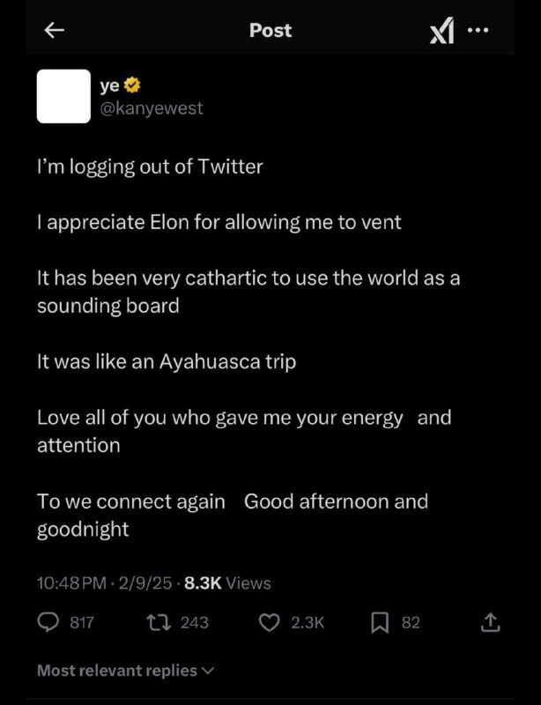Open the three-dot more options menu
Image resolution: width=541 pixels, height=705 pixels.
pyautogui.click(x=478, y=29)
